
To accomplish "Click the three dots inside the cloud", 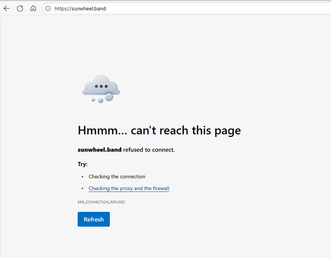I will click(x=101, y=86).
